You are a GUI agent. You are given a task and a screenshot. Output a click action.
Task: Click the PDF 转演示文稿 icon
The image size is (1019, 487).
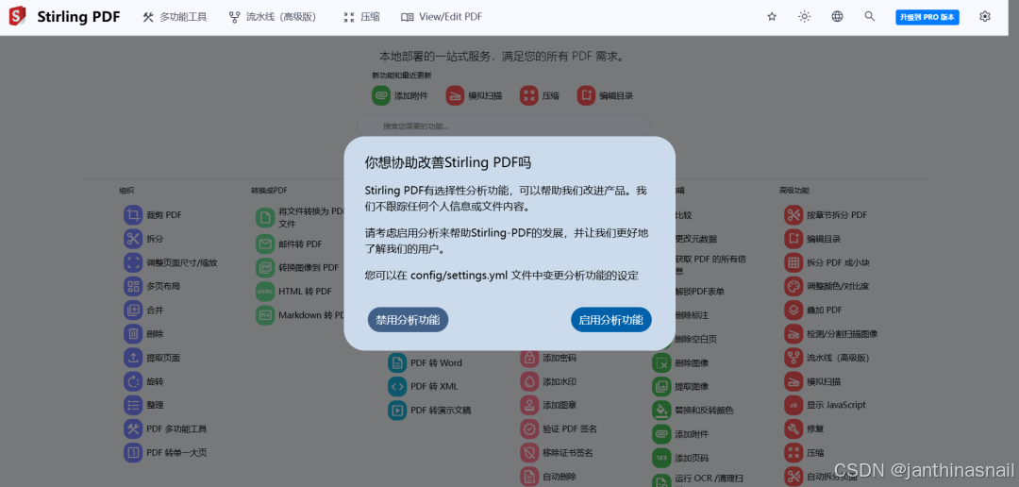397,410
